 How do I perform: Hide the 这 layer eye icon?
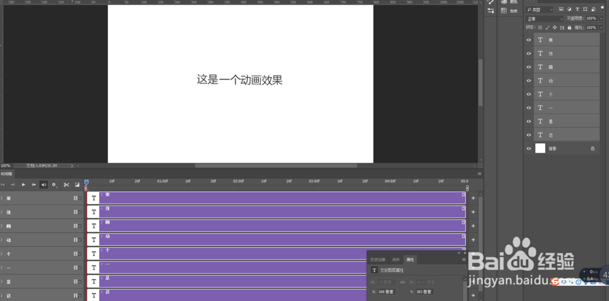pyautogui.click(x=528, y=135)
